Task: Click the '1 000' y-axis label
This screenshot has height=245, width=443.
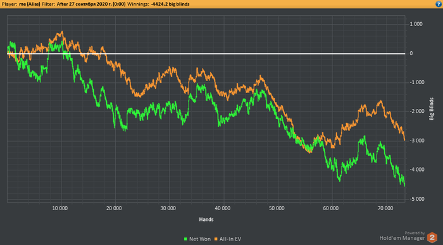Action: click(416, 24)
